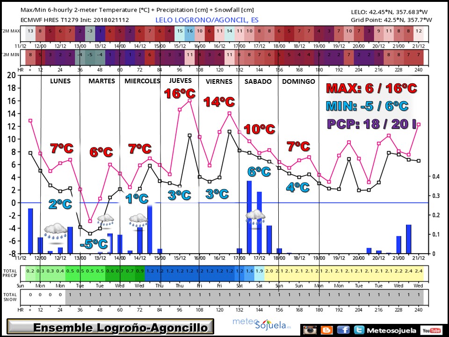Click the PCP: 18 / 20 l summary

point(371,124)
